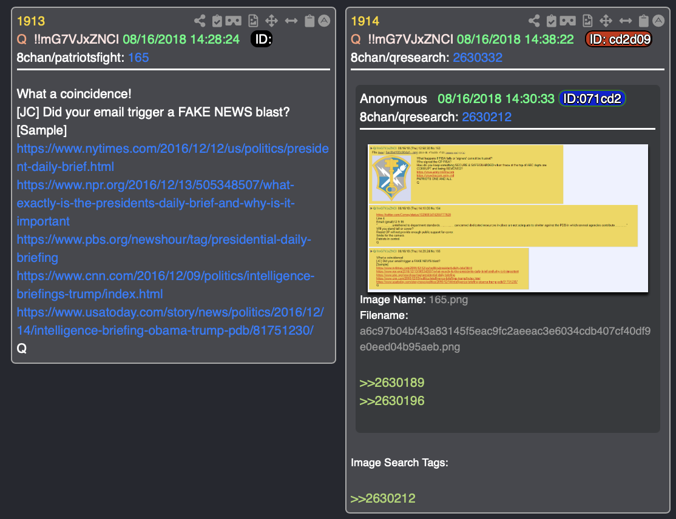Toggle horizontal expand arrows on post 1913
This screenshot has width=676, height=519.
[291, 21]
